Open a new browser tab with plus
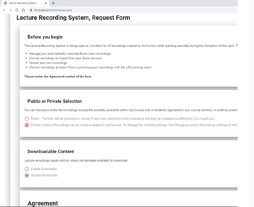Viewport: 254px width, 207px height. (x=53, y=3)
